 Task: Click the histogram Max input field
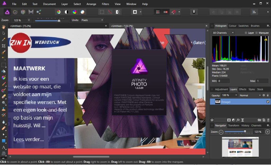click(262, 81)
